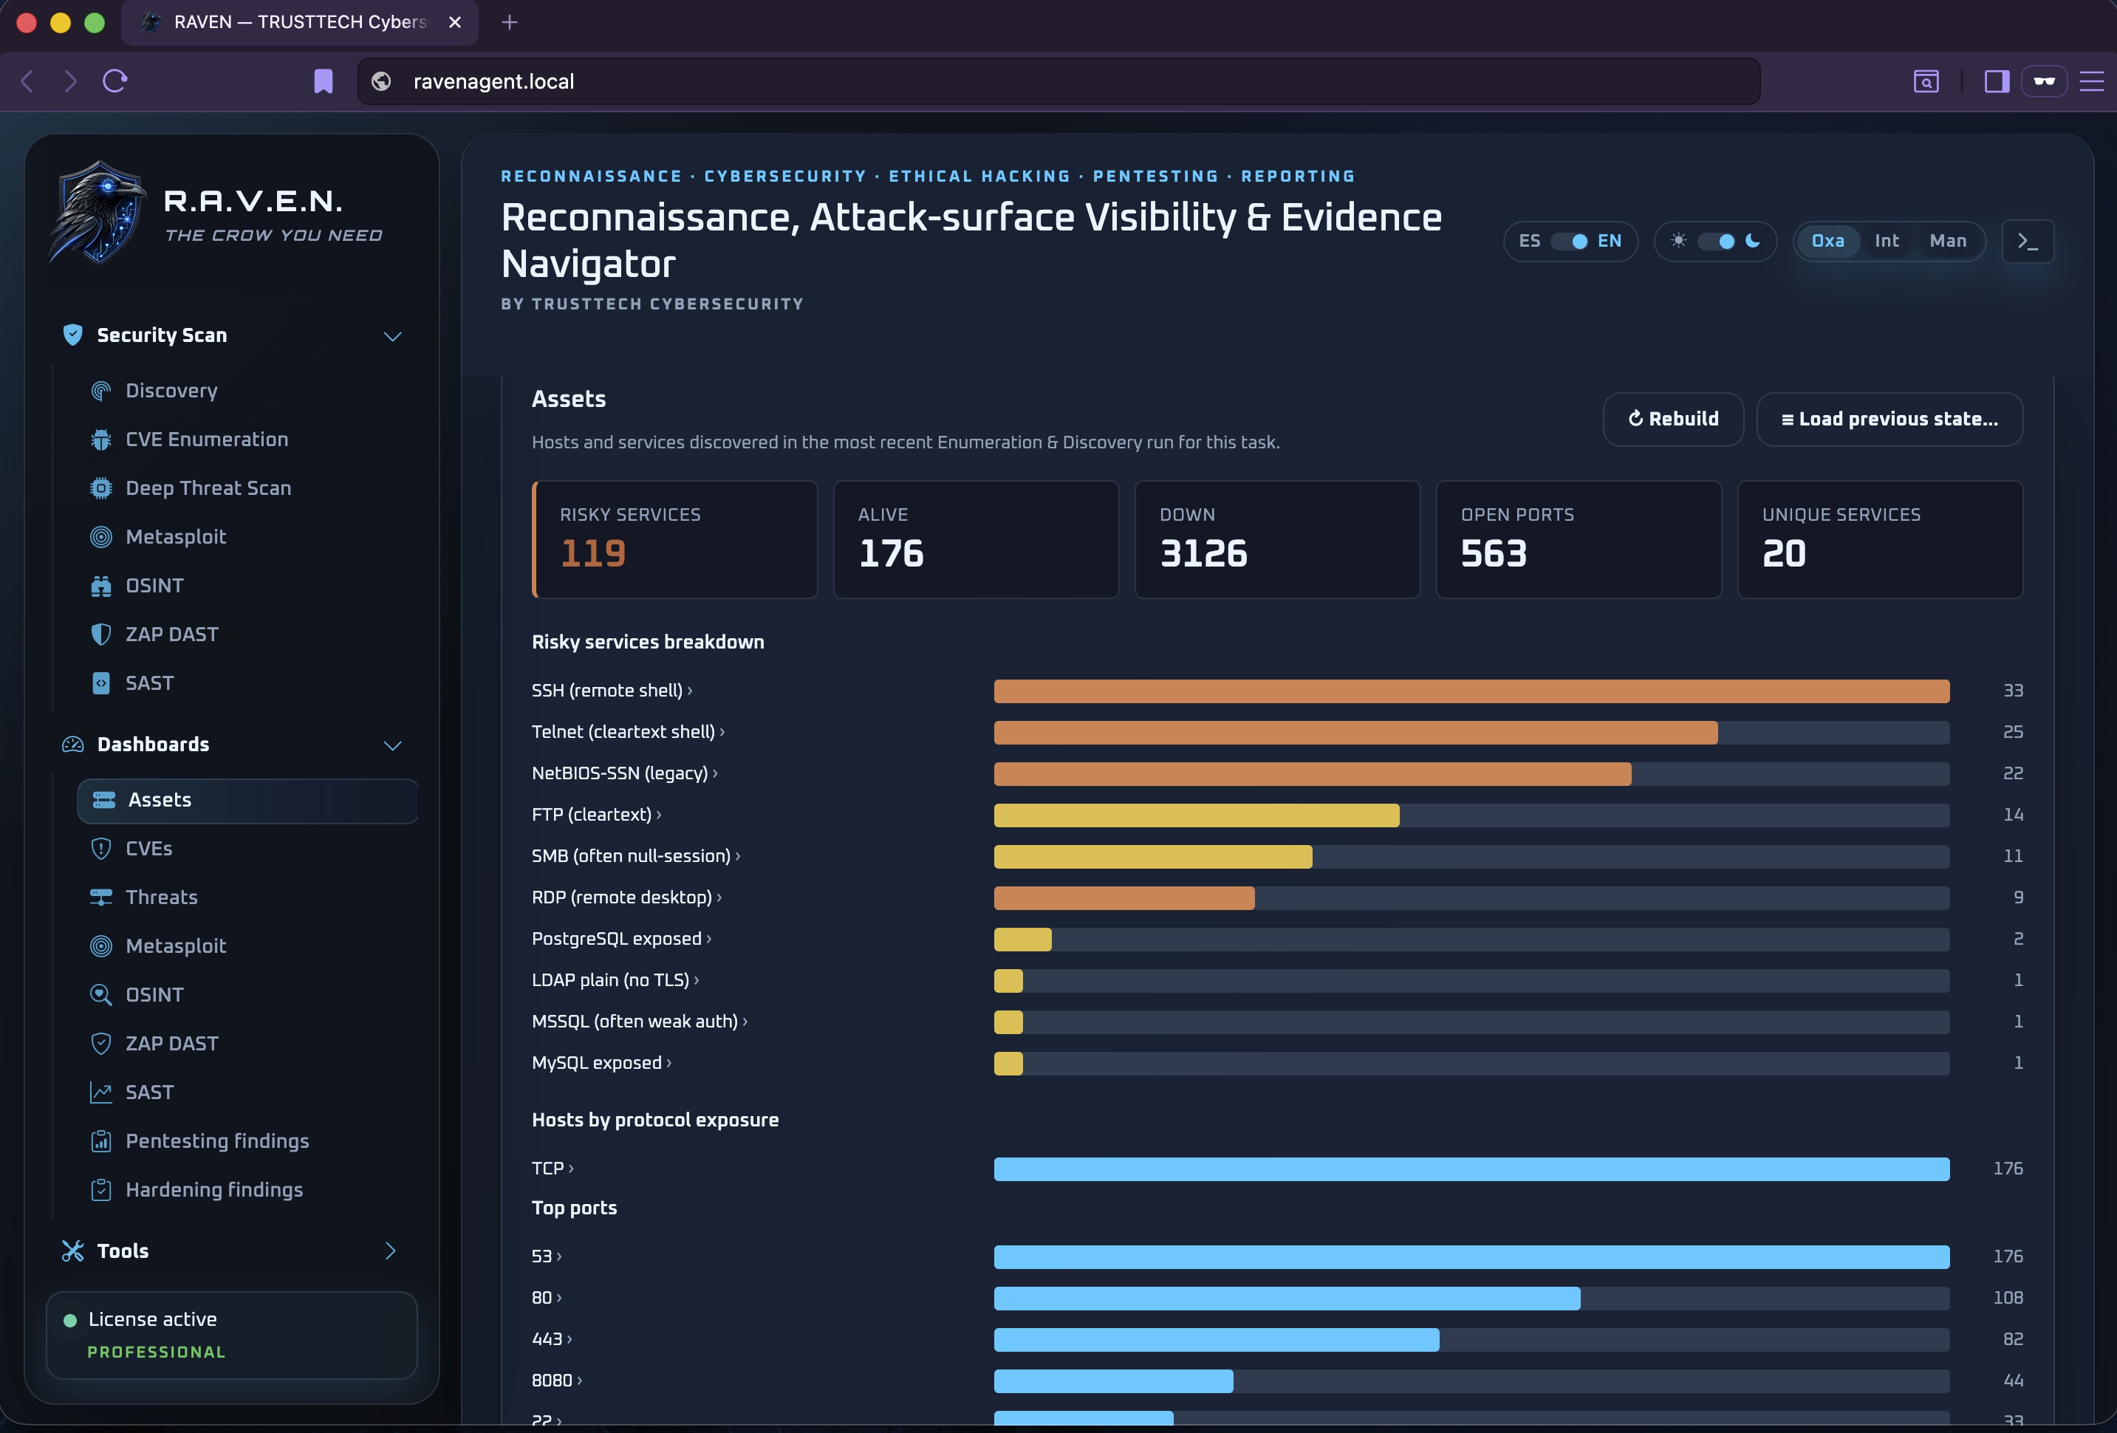This screenshot has height=1433, width=2117.
Task: Click the Metasploit target icon under Dashboards
Action: click(x=101, y=946)
